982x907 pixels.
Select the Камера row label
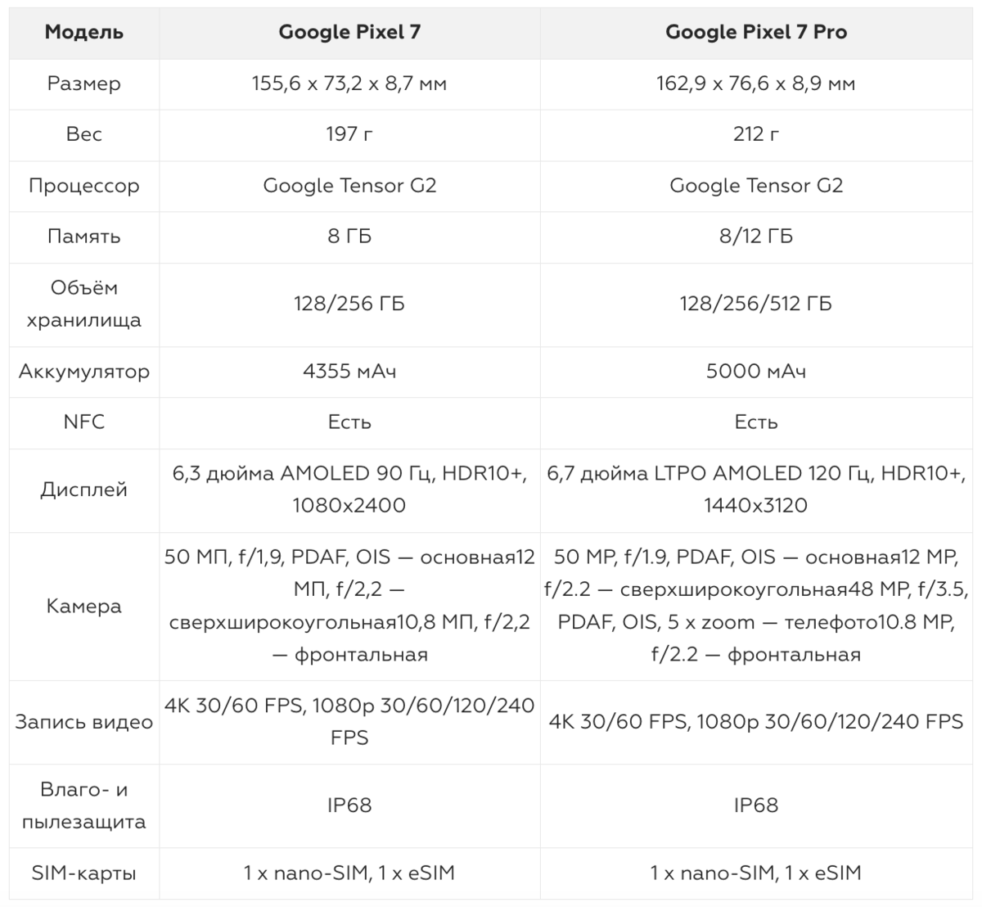[x=84, y=607]
